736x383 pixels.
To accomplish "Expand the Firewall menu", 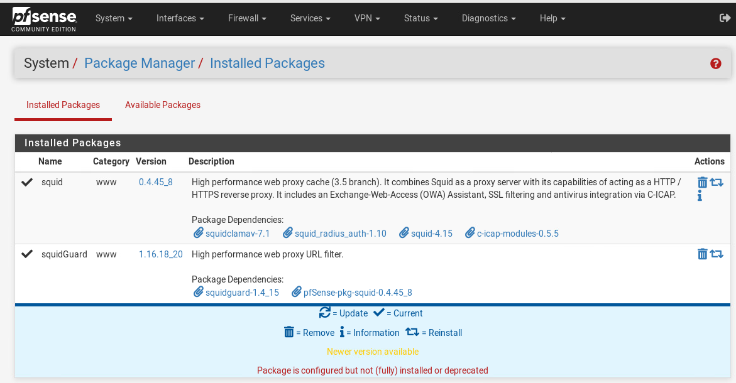I will (x=248, y=18).
